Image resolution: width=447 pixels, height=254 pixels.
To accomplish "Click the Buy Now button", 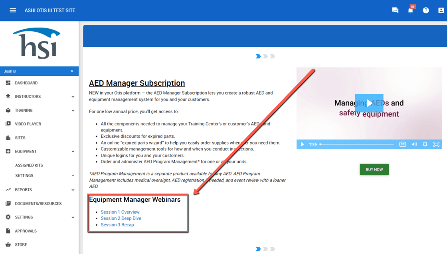I will tap(374, 169).
